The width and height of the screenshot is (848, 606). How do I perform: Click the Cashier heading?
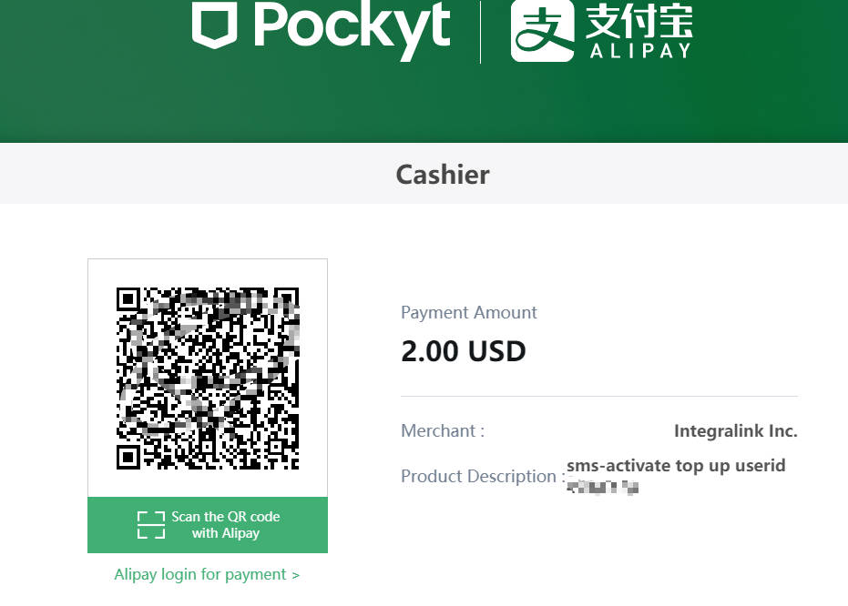coord(443,175)
